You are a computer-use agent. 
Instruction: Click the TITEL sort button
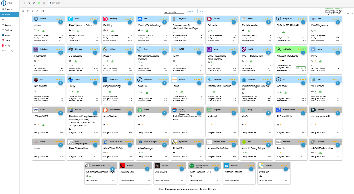(201, 11)
